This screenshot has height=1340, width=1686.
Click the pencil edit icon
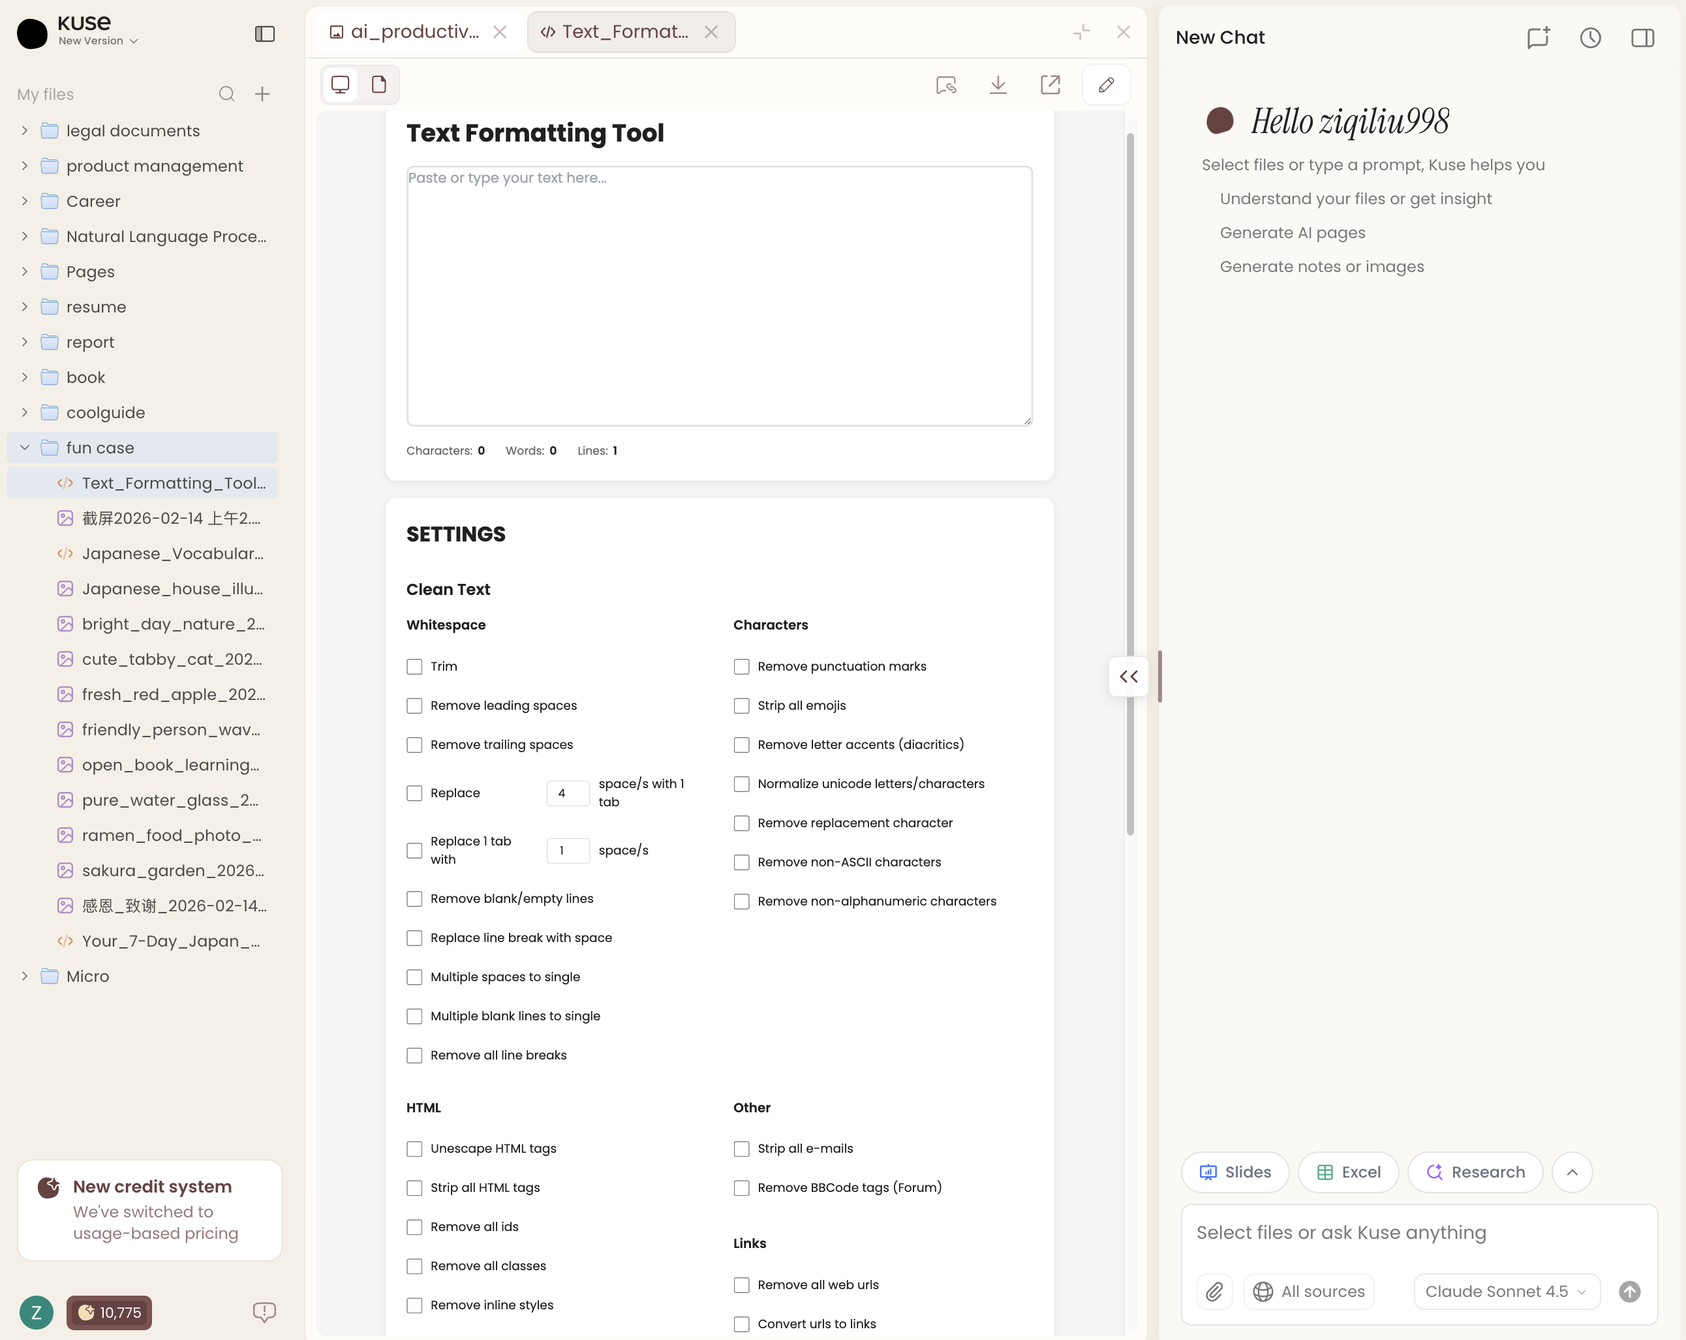point(1106,84)
